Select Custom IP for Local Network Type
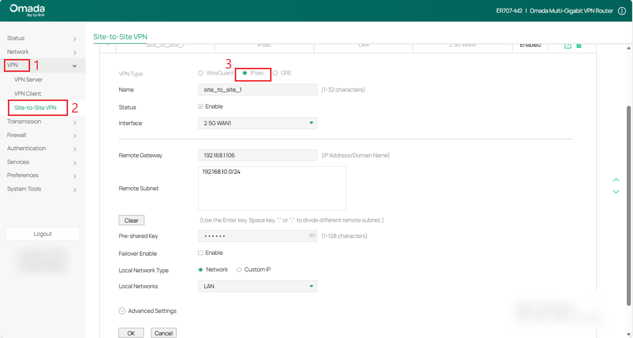Screen dimensions: 633x338 click(239, 269)
